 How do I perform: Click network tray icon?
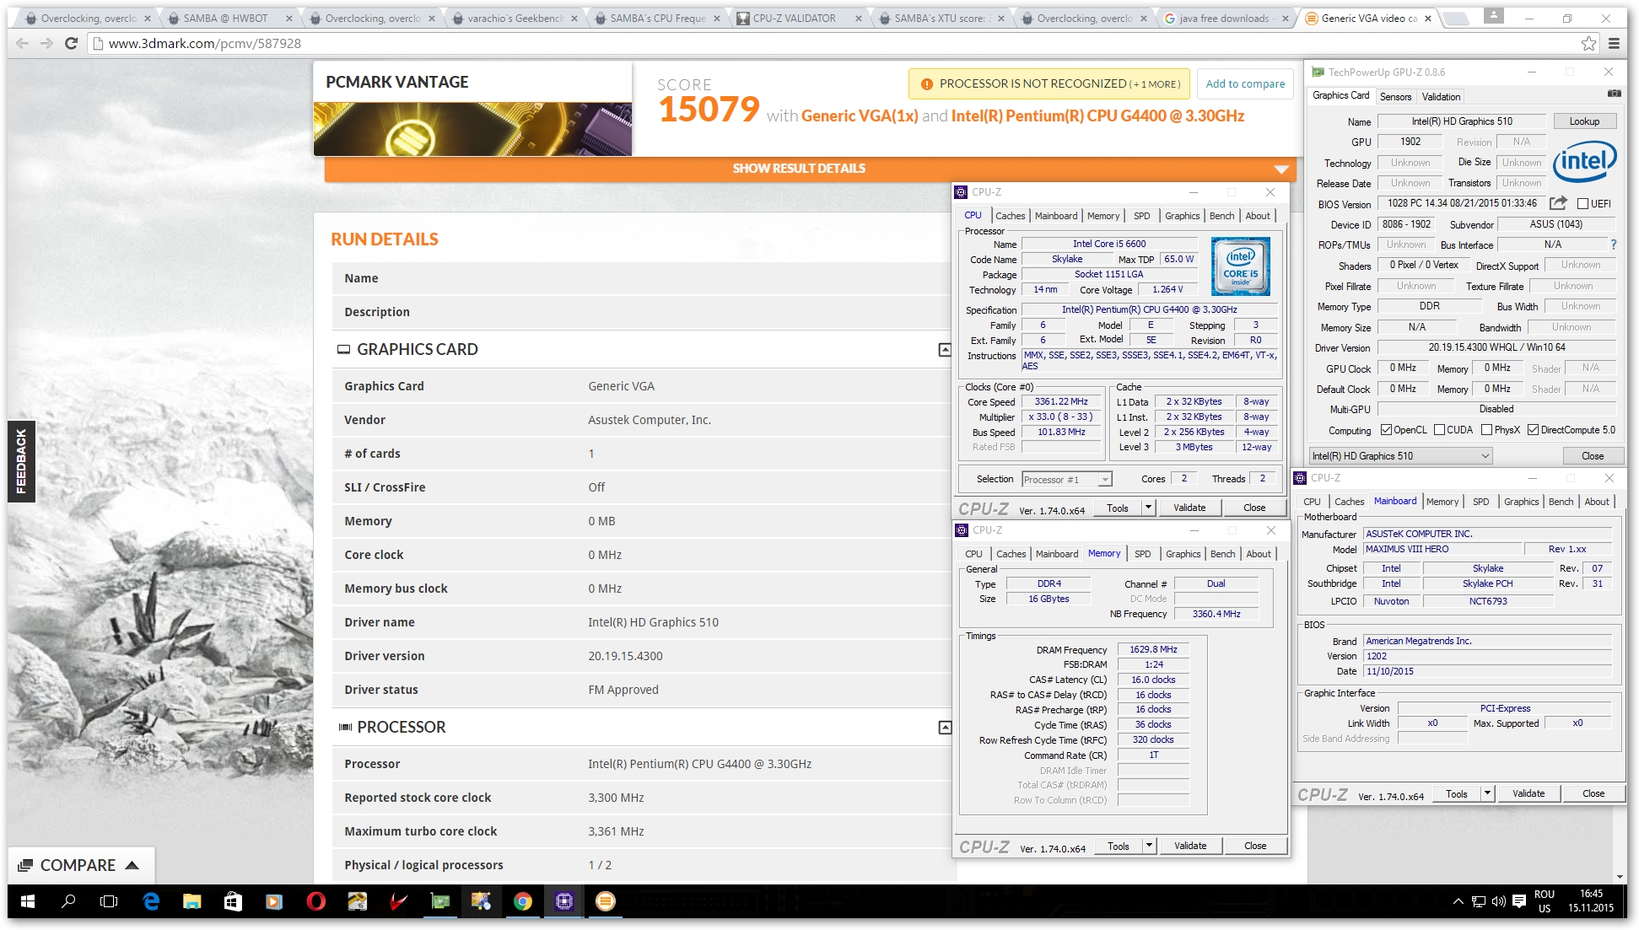1478,901
